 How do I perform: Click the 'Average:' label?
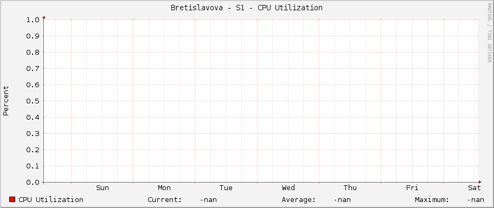299,200
